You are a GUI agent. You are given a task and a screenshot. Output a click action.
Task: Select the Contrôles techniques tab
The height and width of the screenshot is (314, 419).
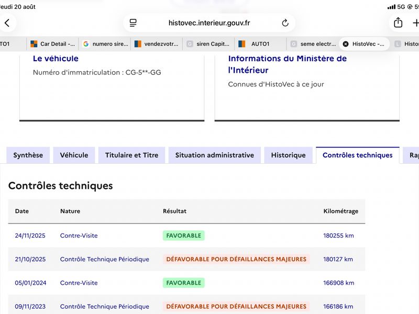(x=358, y=155)
